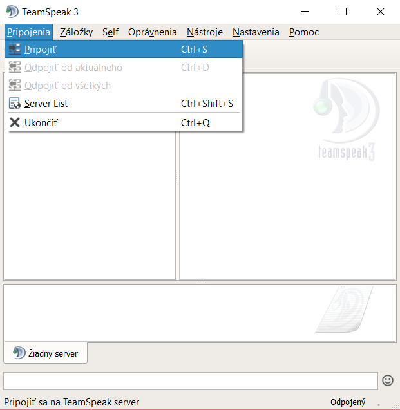This screenshot has width=400, height=410.
Task: Open the Pomoc menu
Action: click(304, 32)
